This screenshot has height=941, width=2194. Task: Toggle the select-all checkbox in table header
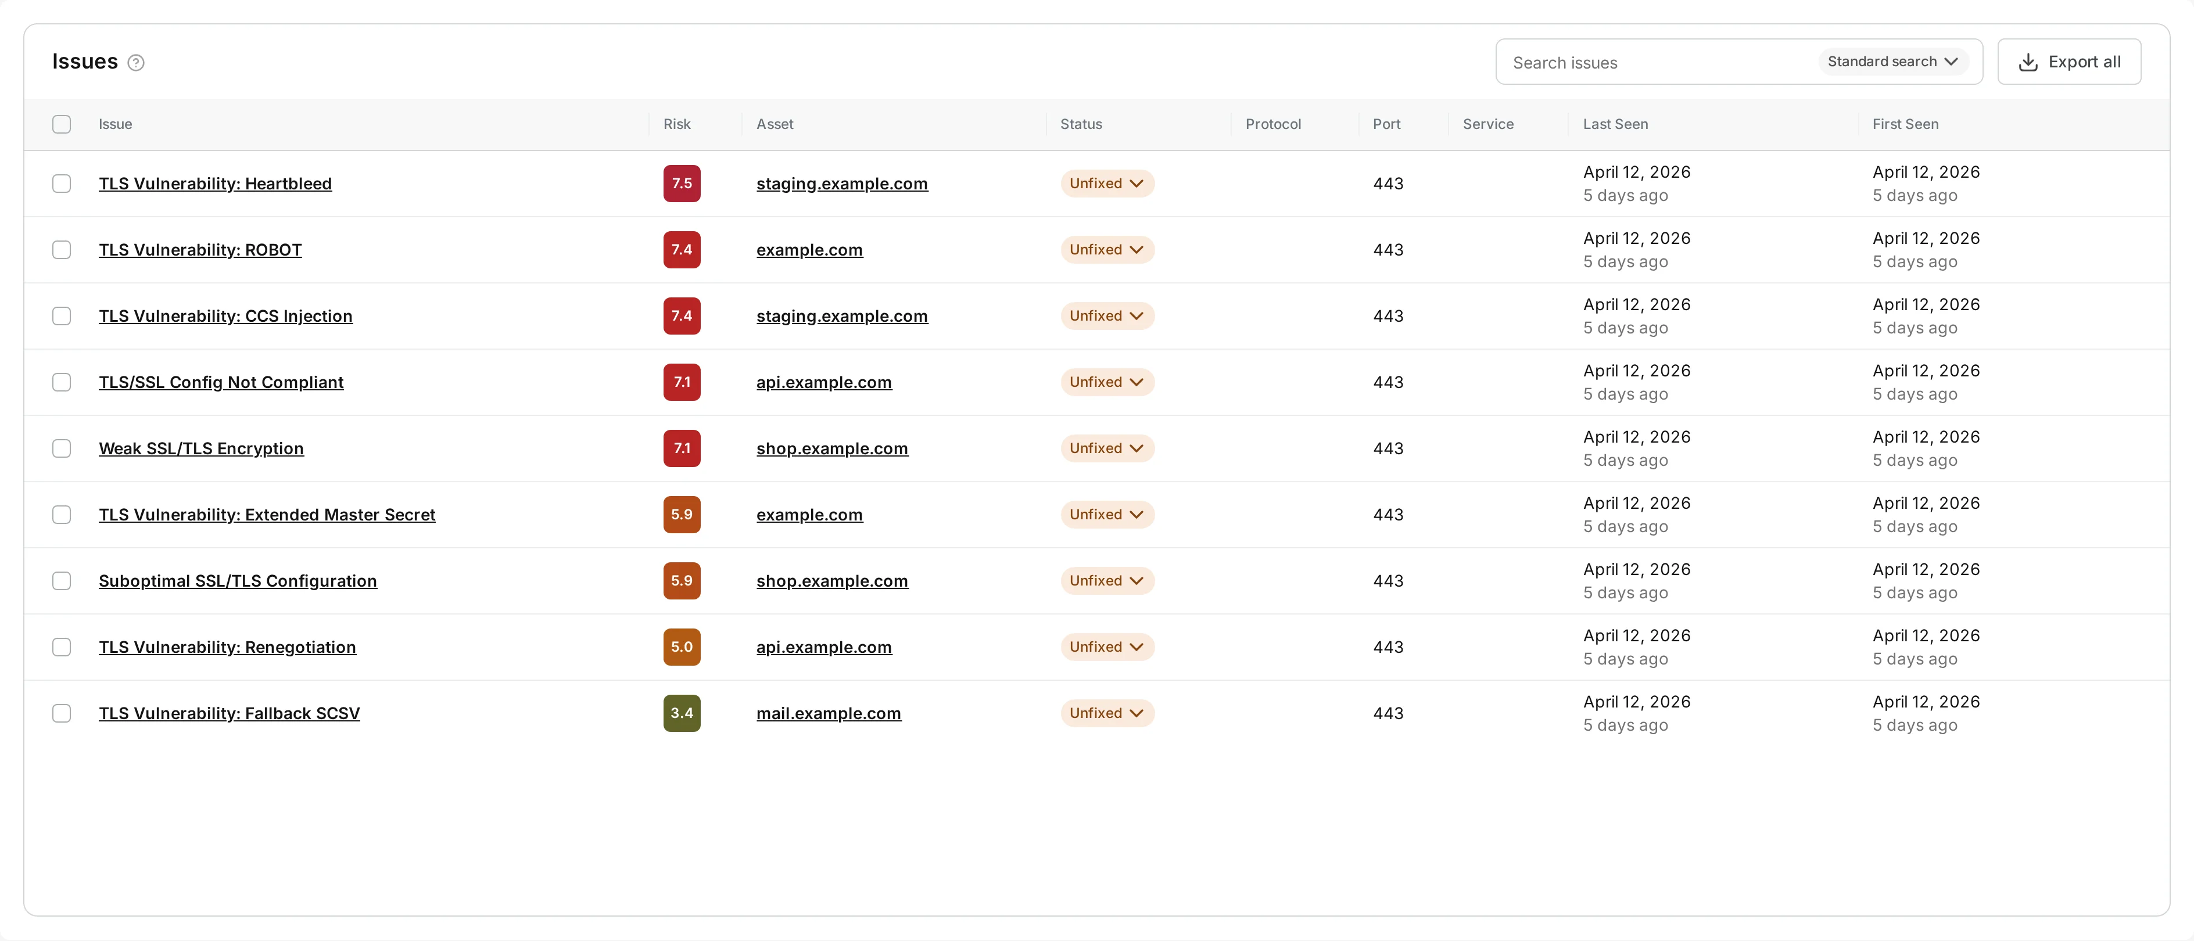click(62, 124)
